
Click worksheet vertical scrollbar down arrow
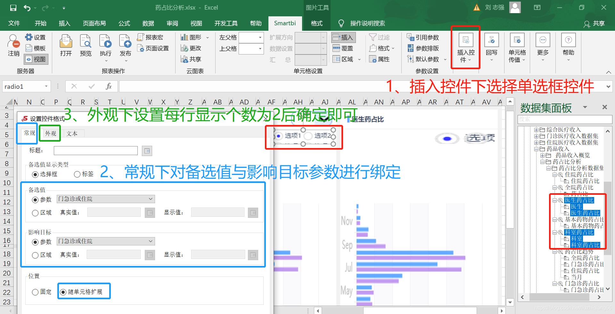point(510,302)
